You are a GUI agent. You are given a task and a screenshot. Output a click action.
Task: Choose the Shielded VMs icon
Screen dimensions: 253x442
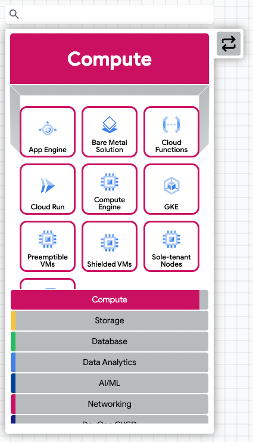pyautogui.click(x=110, y=246)
